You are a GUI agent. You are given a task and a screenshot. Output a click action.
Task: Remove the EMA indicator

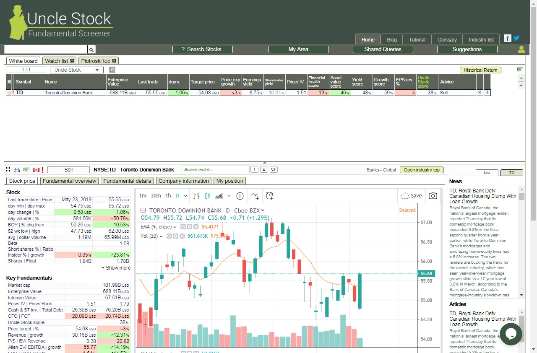coord(196,227)
